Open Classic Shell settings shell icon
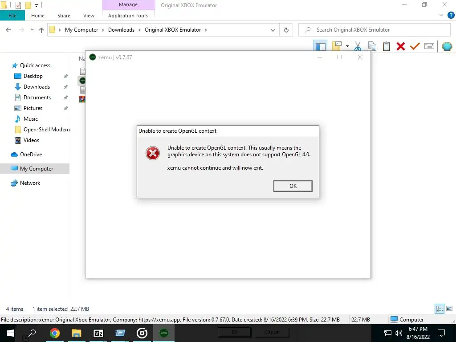 pyautogui.click(x=447, y=46)
